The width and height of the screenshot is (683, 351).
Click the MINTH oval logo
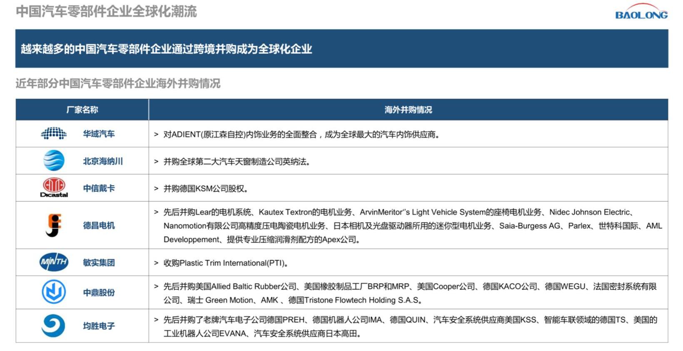click(x=54, y=262)
